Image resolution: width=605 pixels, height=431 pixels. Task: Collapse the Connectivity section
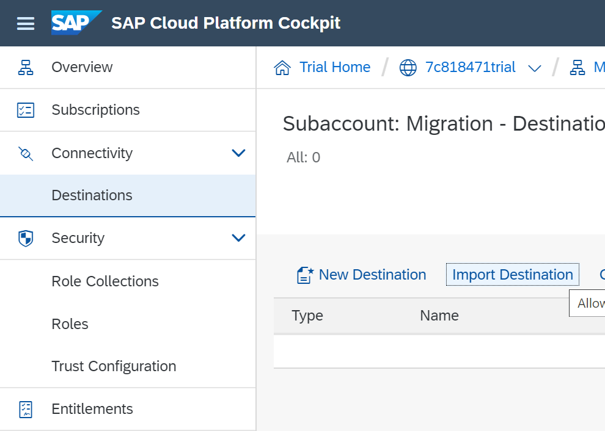[x=238, y=153]
